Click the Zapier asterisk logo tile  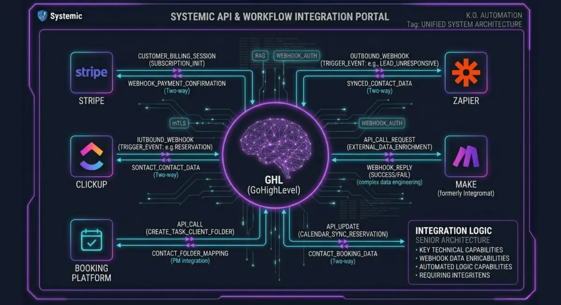[x=466, y=73]
